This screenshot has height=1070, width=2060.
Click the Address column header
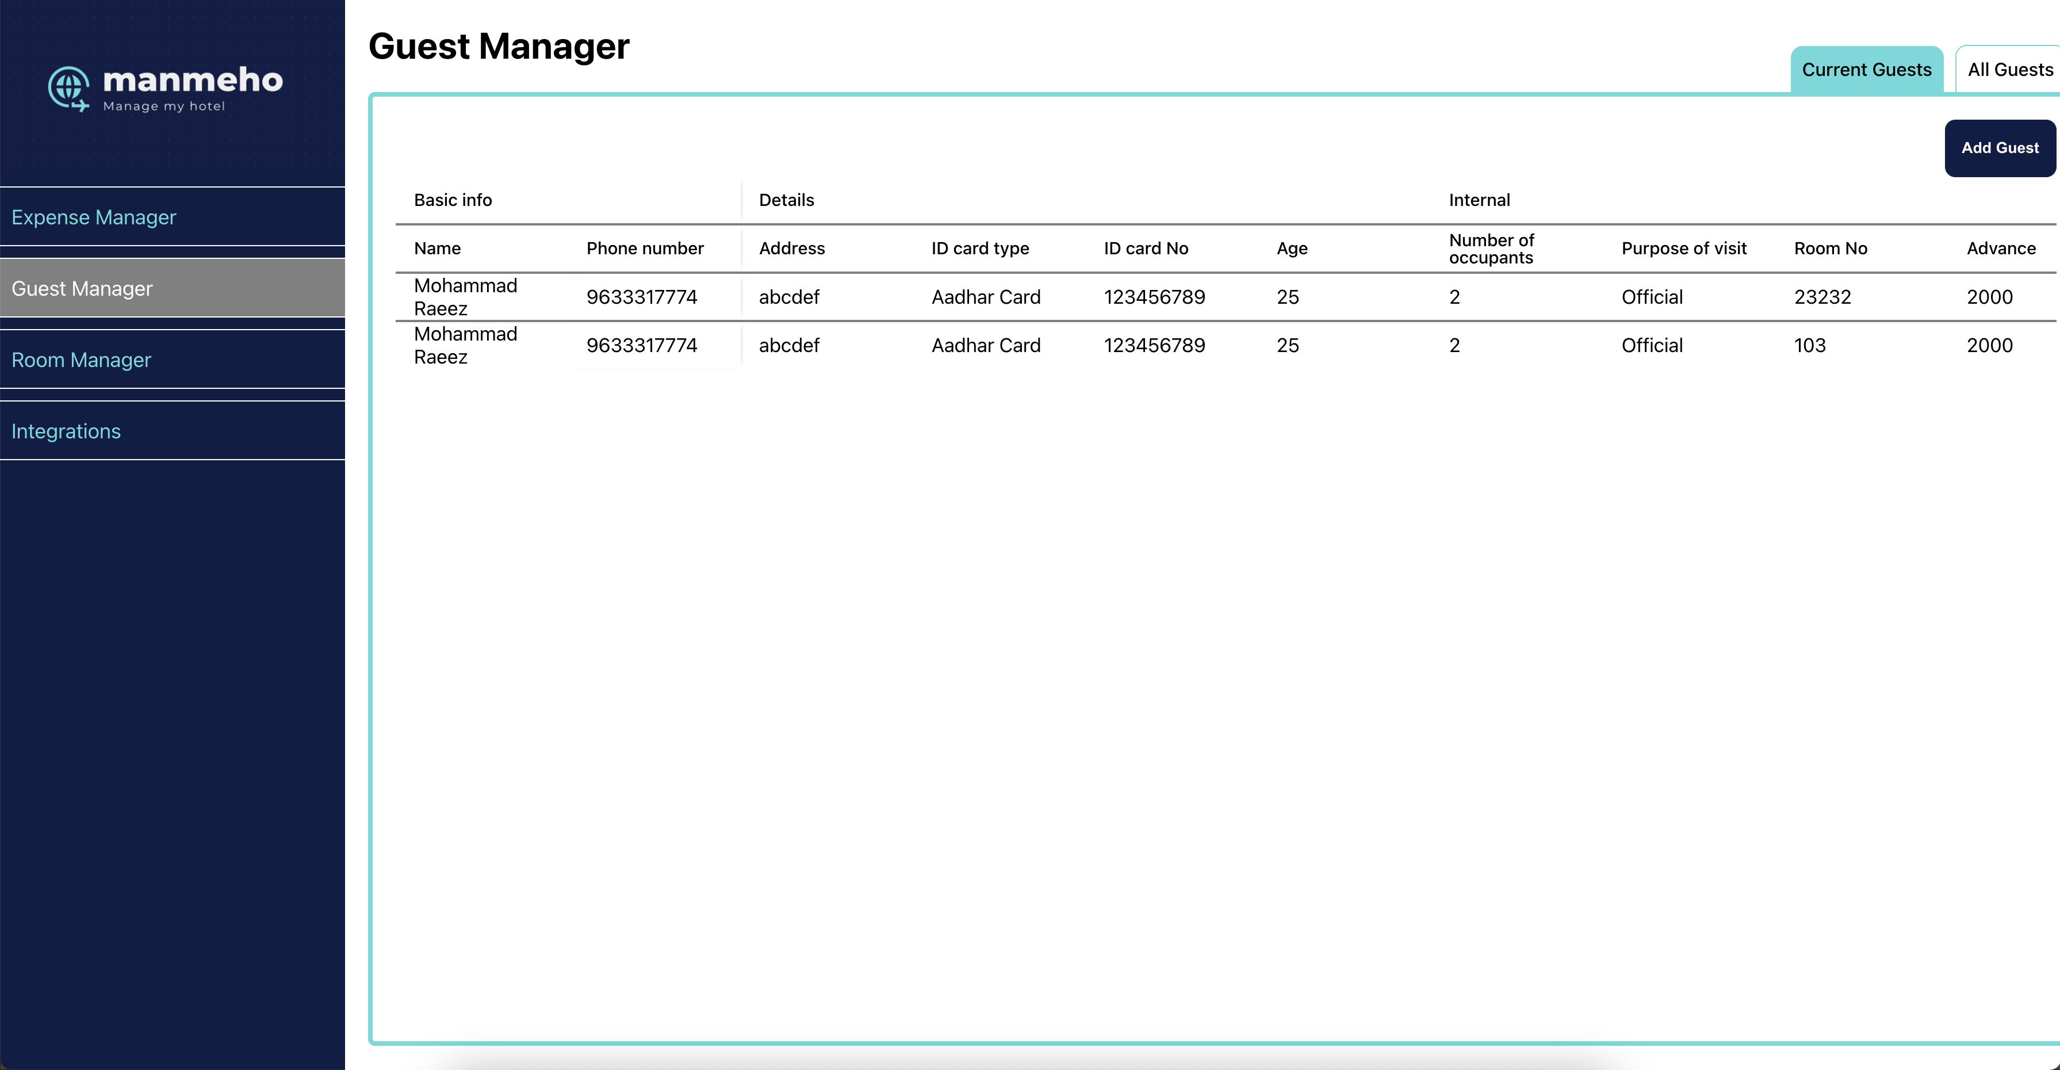792,248
